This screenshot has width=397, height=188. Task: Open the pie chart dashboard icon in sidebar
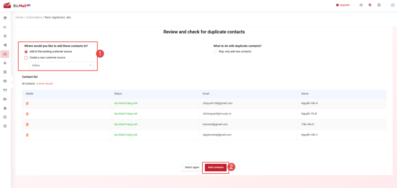pyautogui.click(x=5, y=18)
